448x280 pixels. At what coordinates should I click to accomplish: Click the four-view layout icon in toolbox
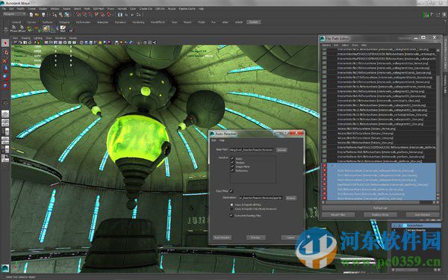pos(5,122)
